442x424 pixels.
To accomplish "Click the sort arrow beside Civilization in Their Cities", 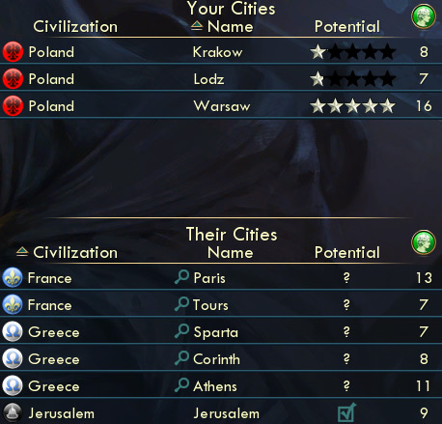I will 22,251.
